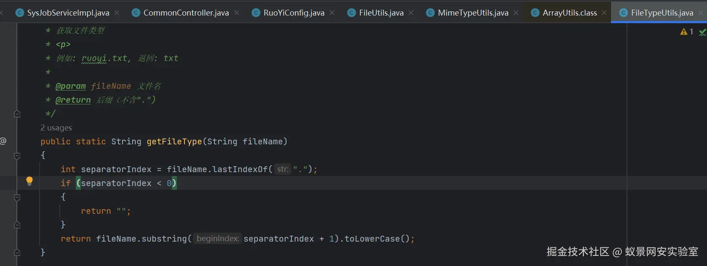Screen dimensions: 707x266
Task: Close the ArrayUtils.class tab
Action: [604, 13]
